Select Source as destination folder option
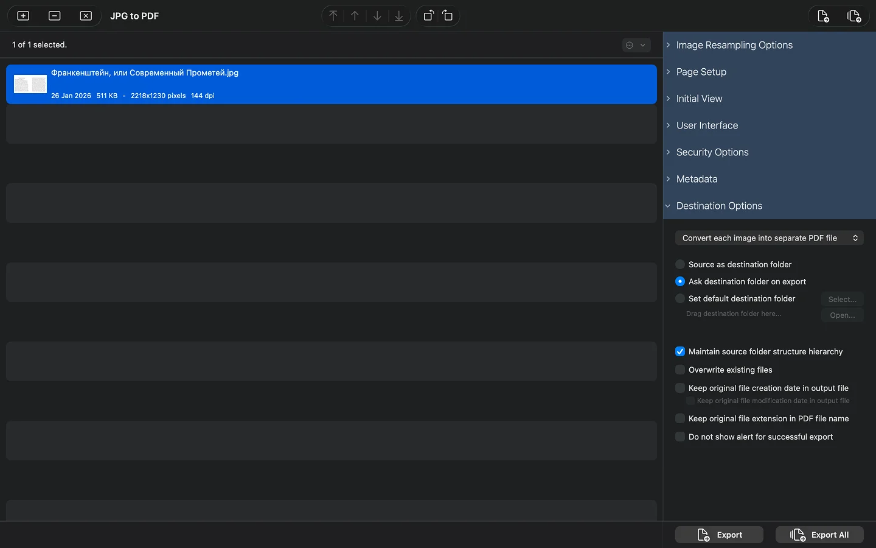This screenshot has width=876, height=548. click(680, 264)
